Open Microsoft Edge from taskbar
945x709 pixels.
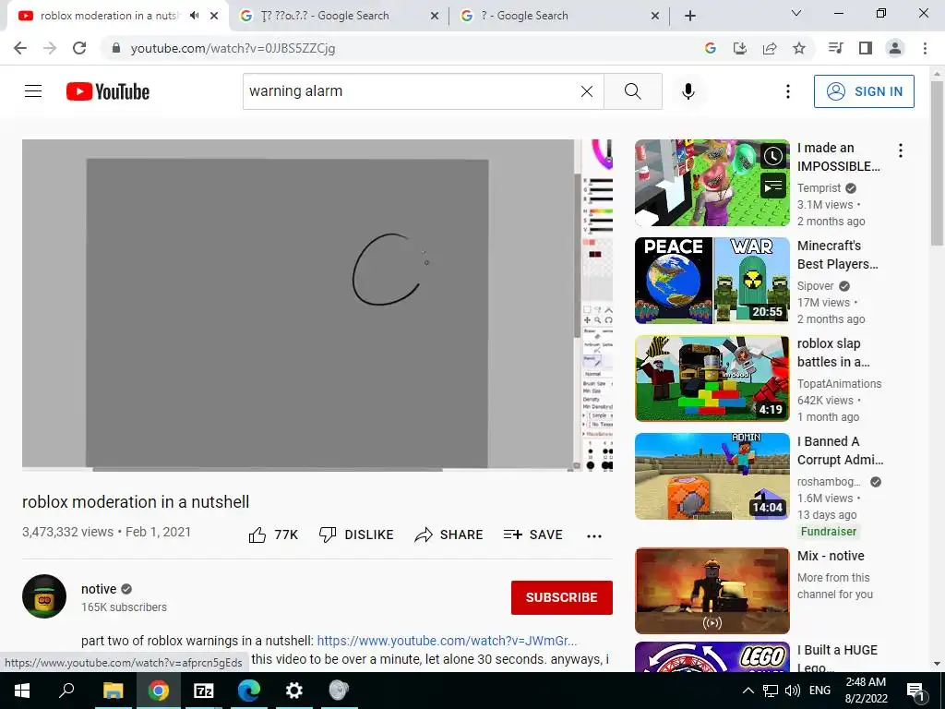pyautogui.click(x=248, y=691)
